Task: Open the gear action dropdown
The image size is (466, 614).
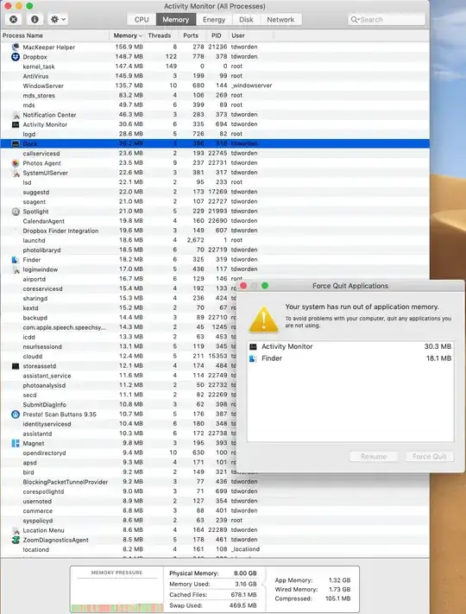Action: 58,19
